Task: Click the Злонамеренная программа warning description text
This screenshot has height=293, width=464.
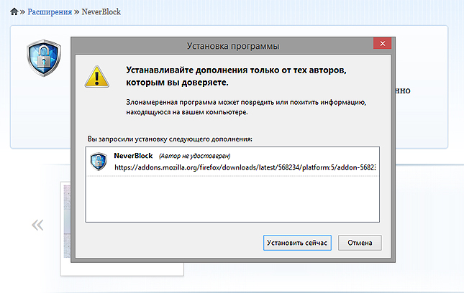Action: 245,107
